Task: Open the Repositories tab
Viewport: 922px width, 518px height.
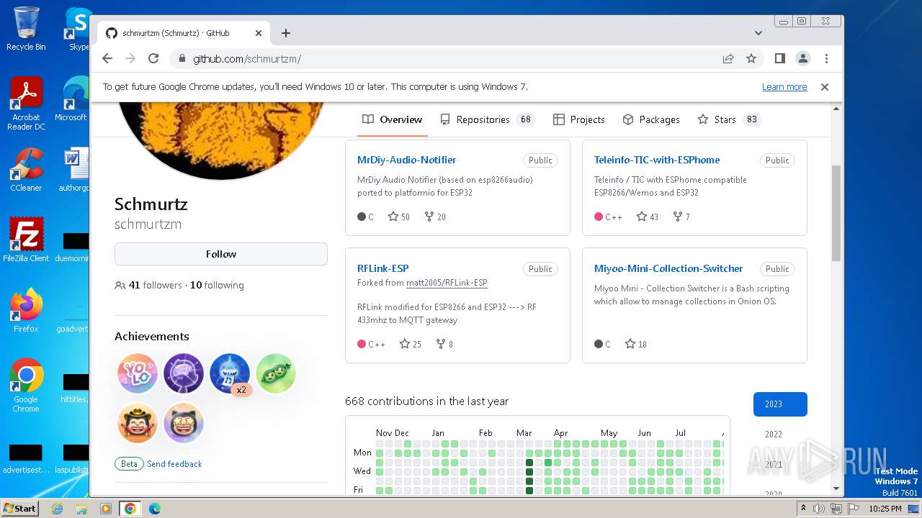Action: pos(488,119)
